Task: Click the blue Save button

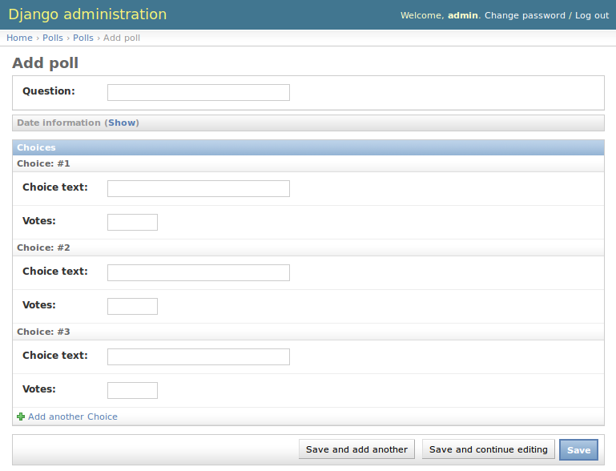Action: click(578, 449)
